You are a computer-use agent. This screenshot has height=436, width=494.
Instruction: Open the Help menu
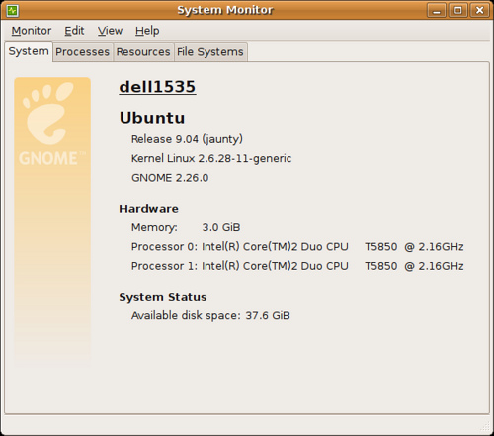tap(147, 31)
